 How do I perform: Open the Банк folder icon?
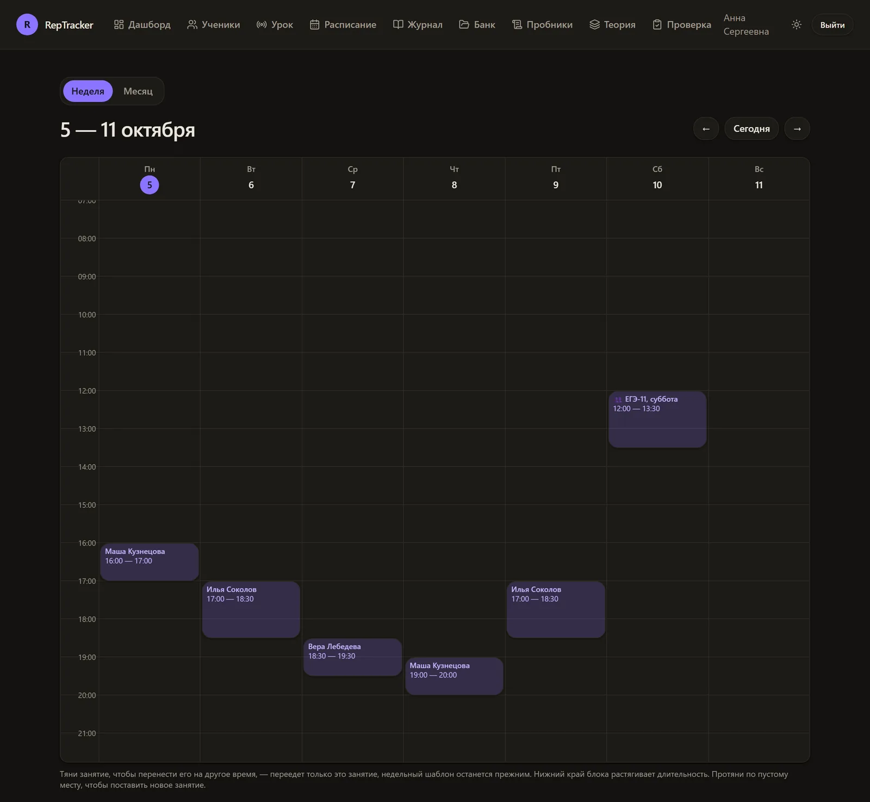464,24
